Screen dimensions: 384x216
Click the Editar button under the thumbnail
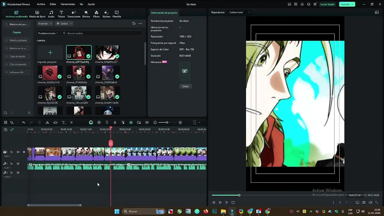click(x=185, y=86)
